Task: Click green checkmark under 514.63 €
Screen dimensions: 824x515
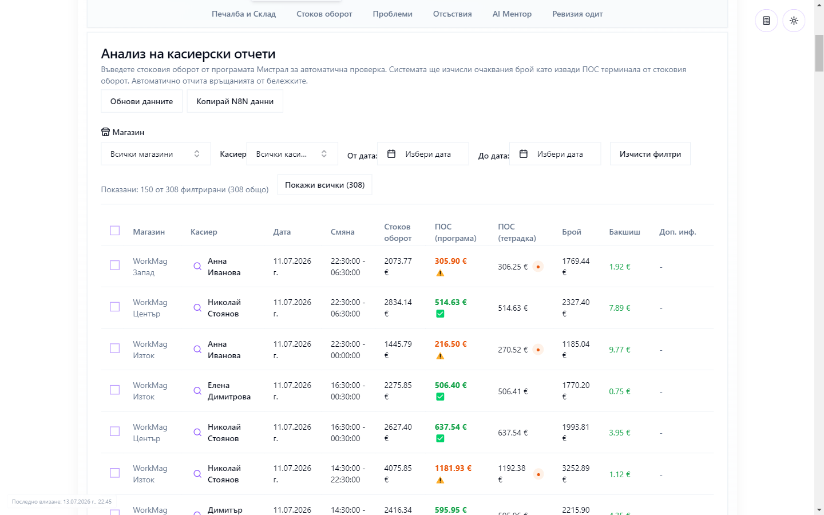Action: coord(440,314)
